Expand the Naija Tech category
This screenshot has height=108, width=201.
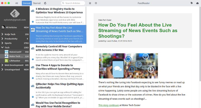2,34
